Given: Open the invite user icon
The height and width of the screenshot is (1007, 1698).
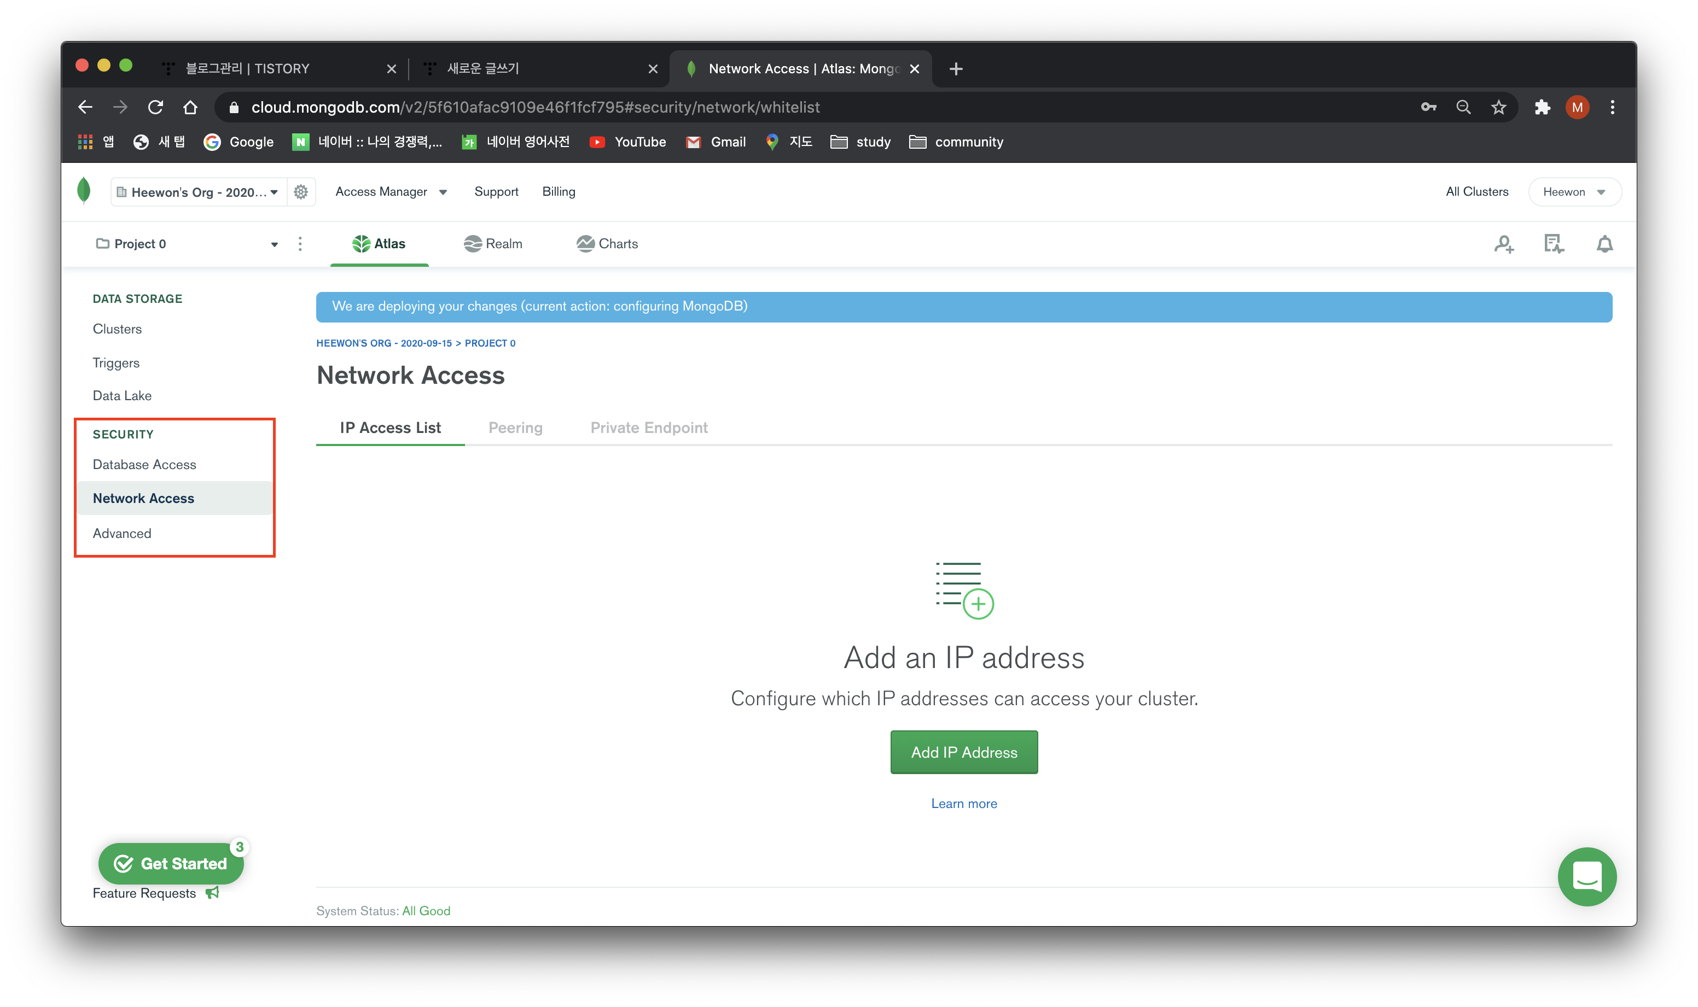Looking at the screenshot, I should 1504,244.
